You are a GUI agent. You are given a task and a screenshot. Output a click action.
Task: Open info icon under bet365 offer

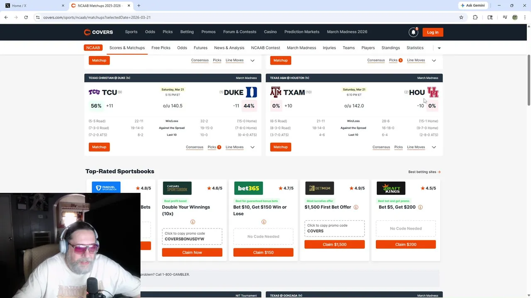tap(263, 222)
